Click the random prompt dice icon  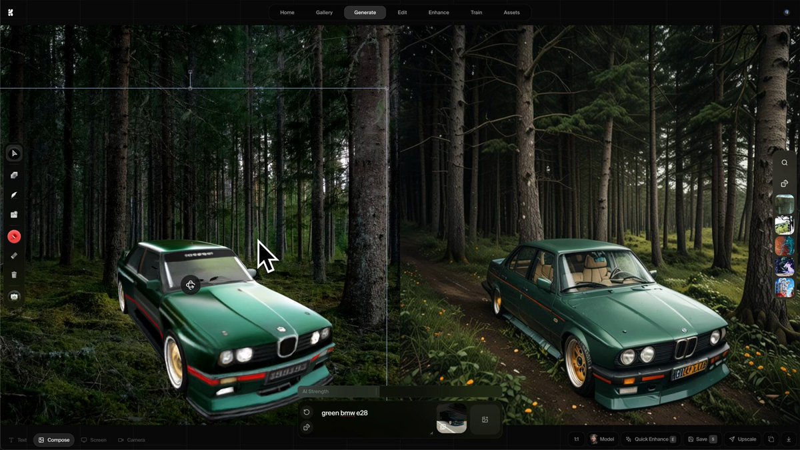307,427
